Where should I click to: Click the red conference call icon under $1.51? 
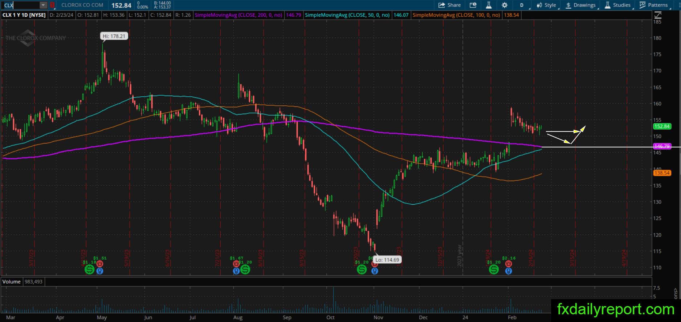click(100, 264)
